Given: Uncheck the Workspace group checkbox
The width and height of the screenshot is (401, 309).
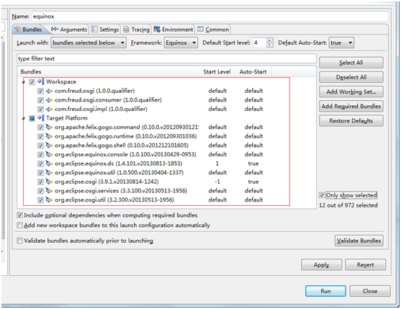Looking at the screenshot, I should pyautogui.click(x=32, y=82).
